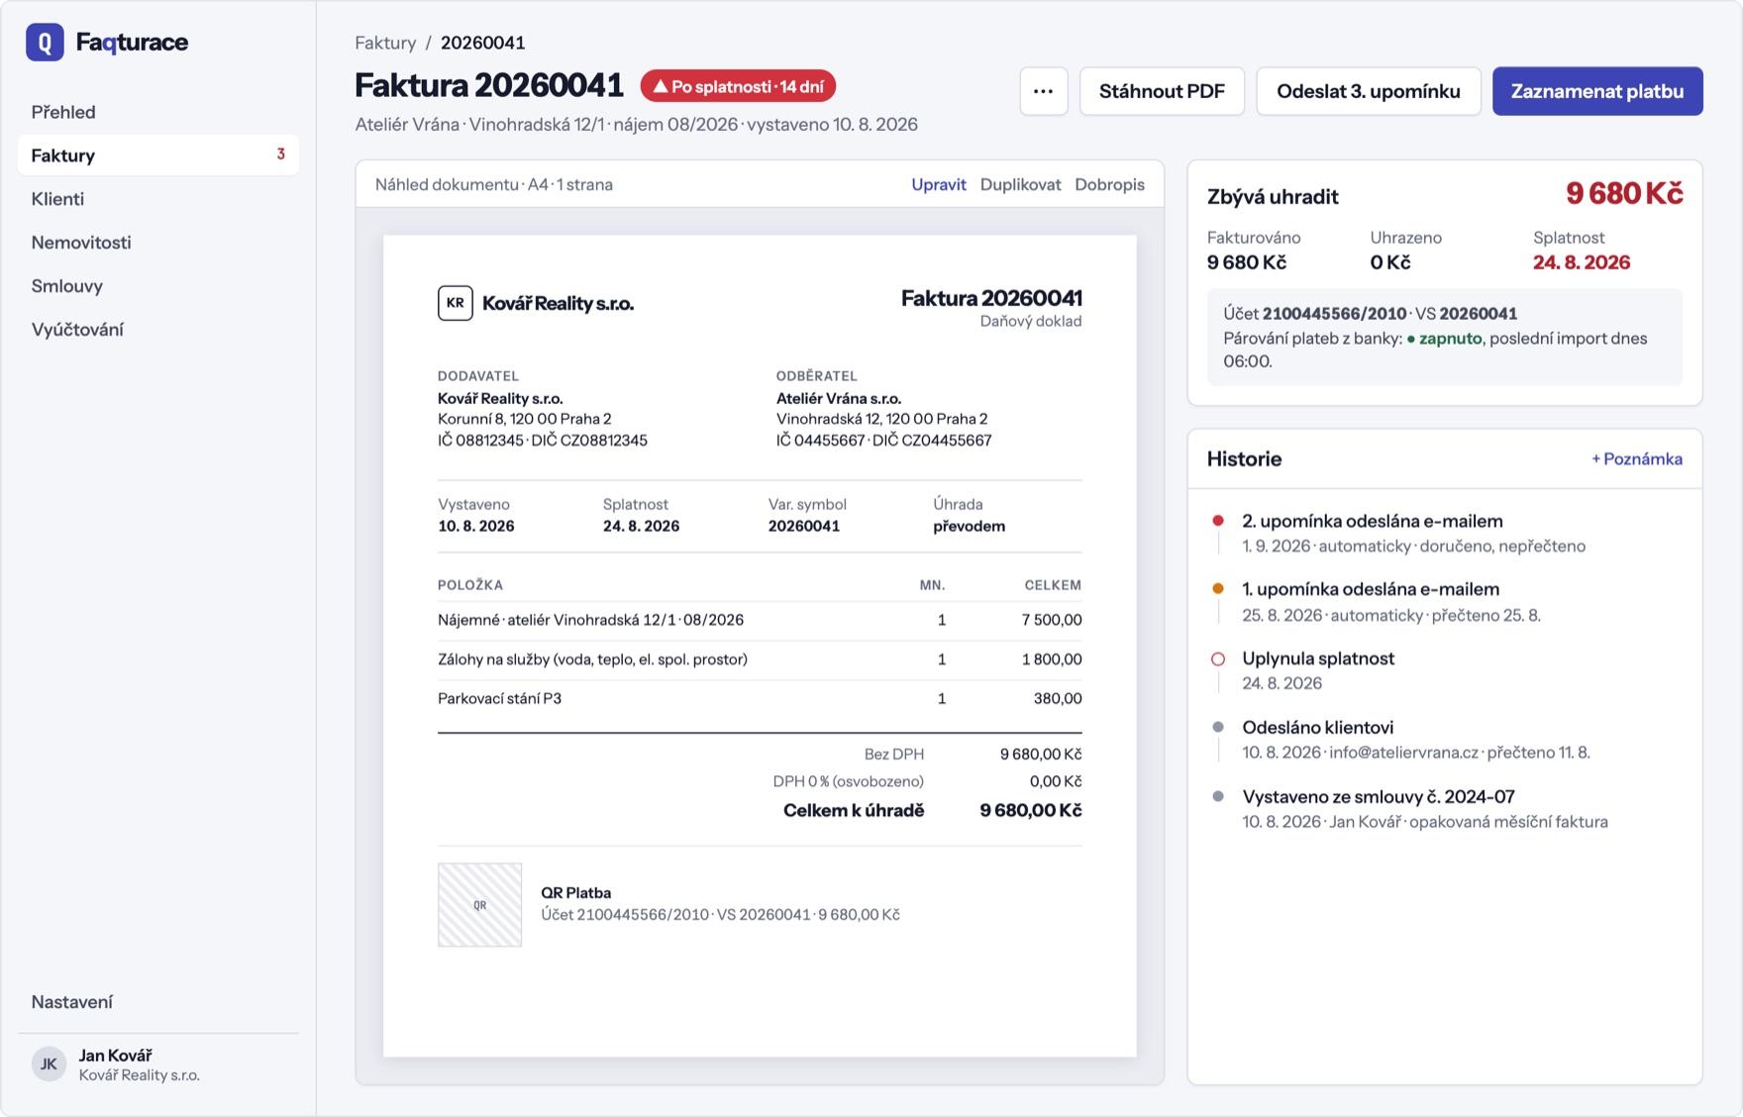
Task: Click the red due date 24. 8. 2026
Action: [x=1582, y=262]
